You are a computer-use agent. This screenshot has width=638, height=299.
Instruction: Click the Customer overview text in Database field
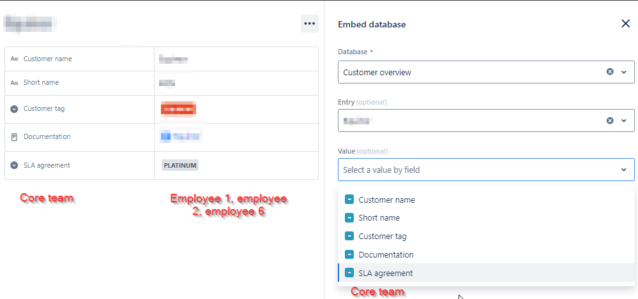(377, 72)
